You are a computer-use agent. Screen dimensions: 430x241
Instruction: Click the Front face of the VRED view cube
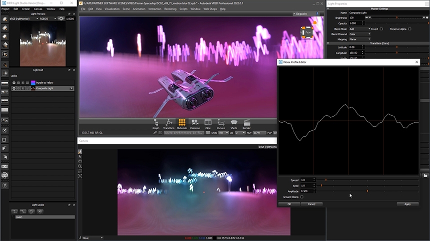click(308, 32)
